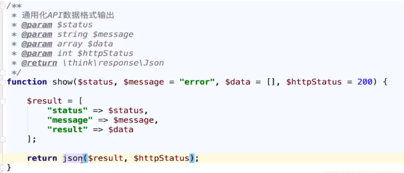Click the return keyword
This screenshot has width=404, height=173.
(42, 158)
